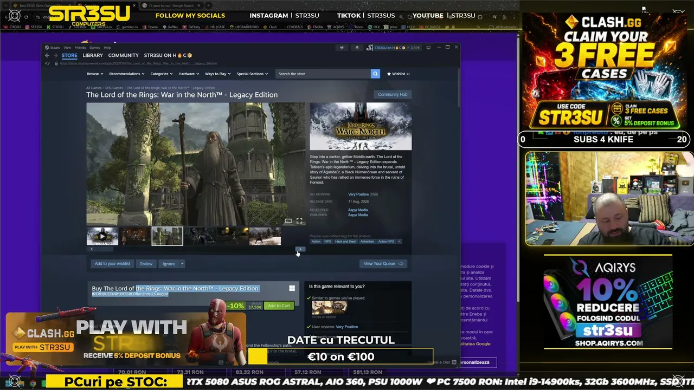694x390 pixels.
Task: Open the STR3SU account dropdown in title bar
Action: pos(393,48)
